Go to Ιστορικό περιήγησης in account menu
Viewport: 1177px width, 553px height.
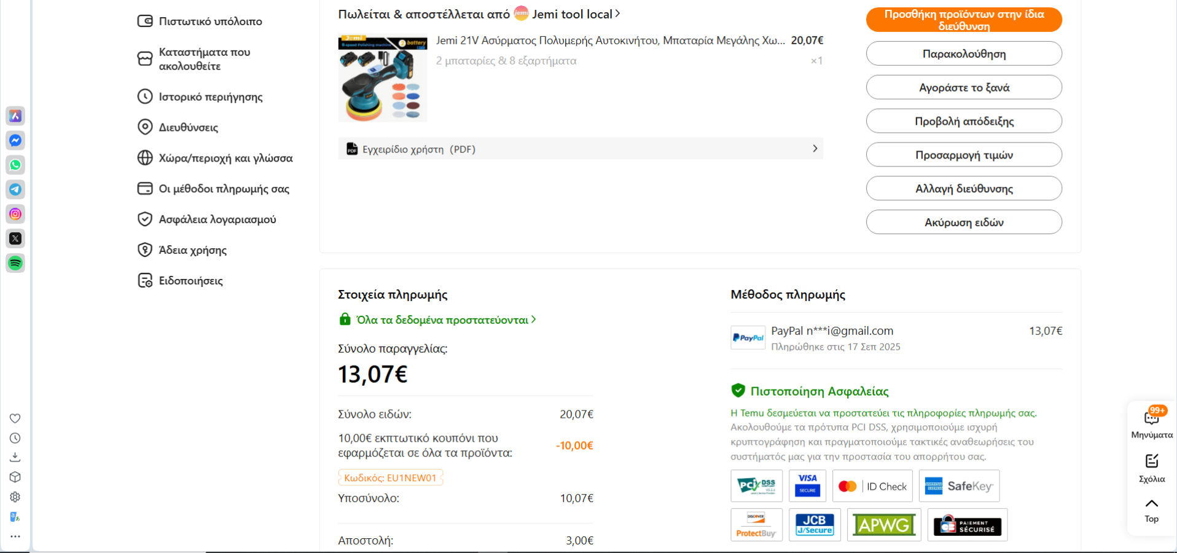coord(210,97)
